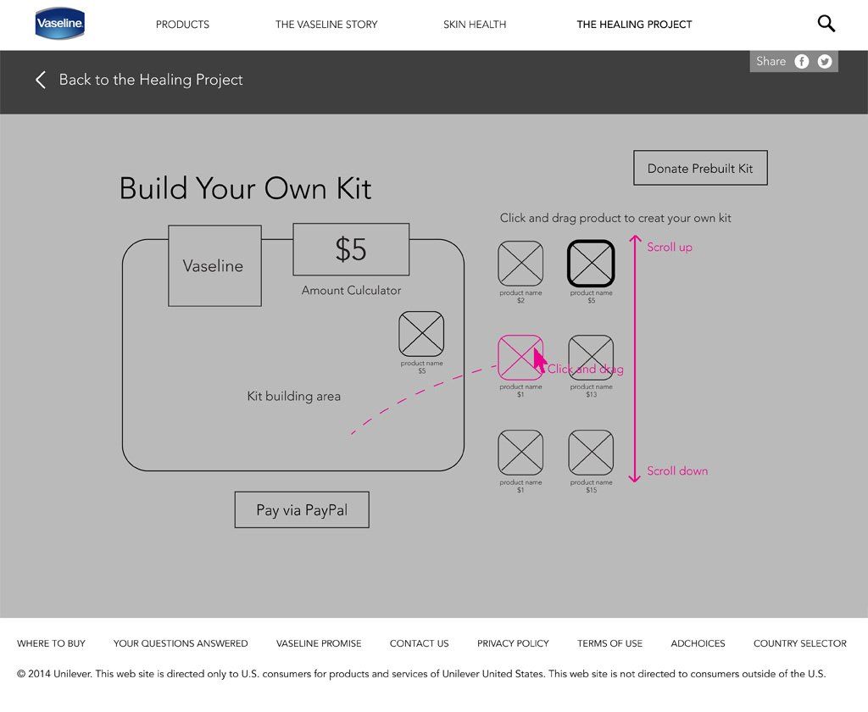Open the PRODUCTS menu
This screenshot has width=868, height=712.
coord(183,25)
